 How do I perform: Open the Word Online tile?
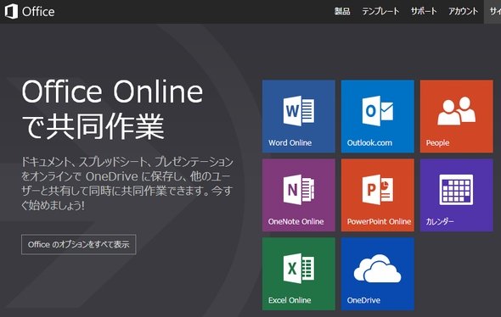tap(298, 116)
